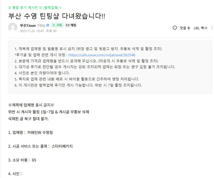
Task: Click the list icon before 통합 후기 게시판
Action: (x=10, y=8)
